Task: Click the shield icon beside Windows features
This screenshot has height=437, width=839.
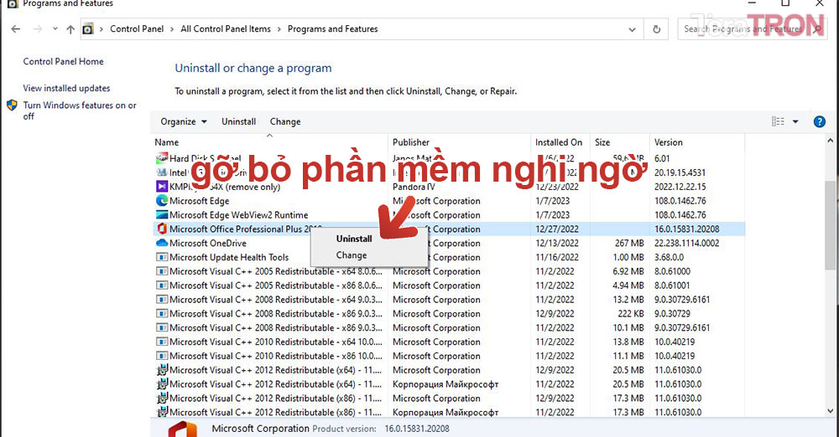Action: 12,105
